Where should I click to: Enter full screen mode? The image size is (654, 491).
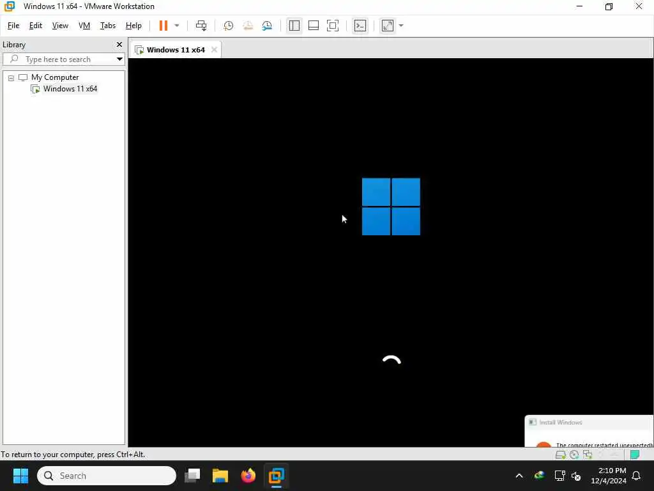[332, 26]
